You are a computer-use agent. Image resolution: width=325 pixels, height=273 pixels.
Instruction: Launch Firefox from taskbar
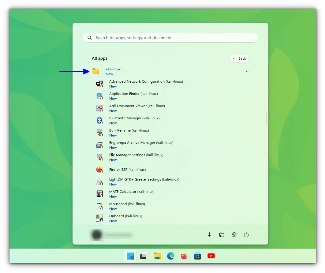184,256
